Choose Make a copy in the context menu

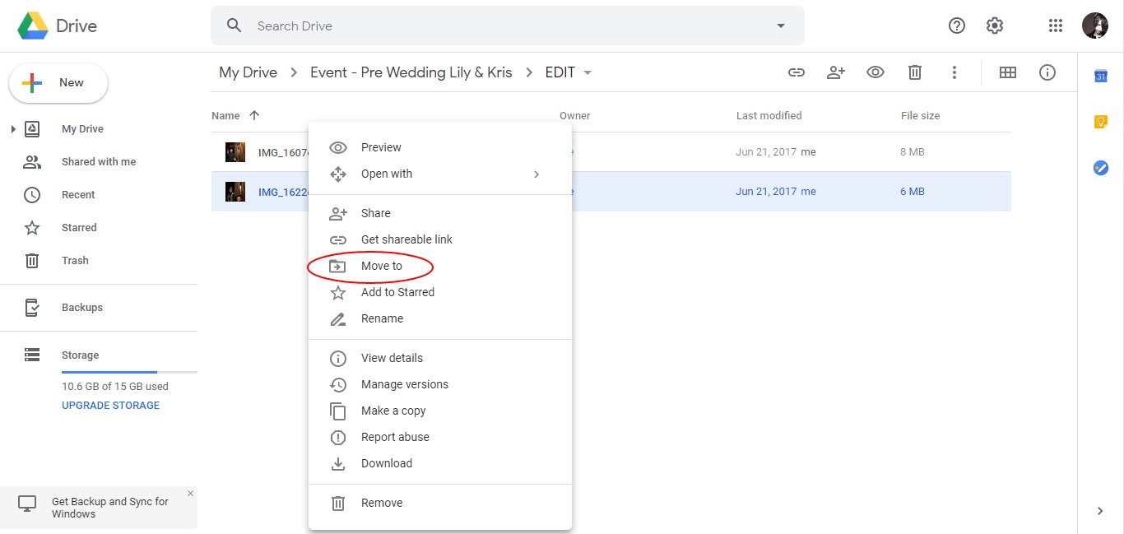[x=393, y=411]
